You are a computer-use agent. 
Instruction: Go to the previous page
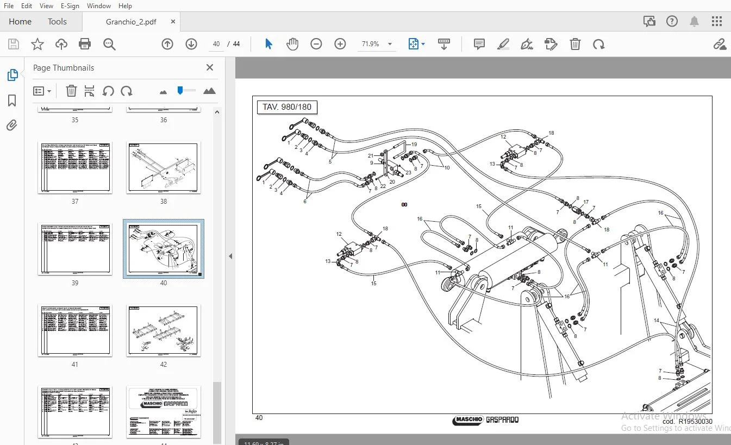click(x=167, y=44)
